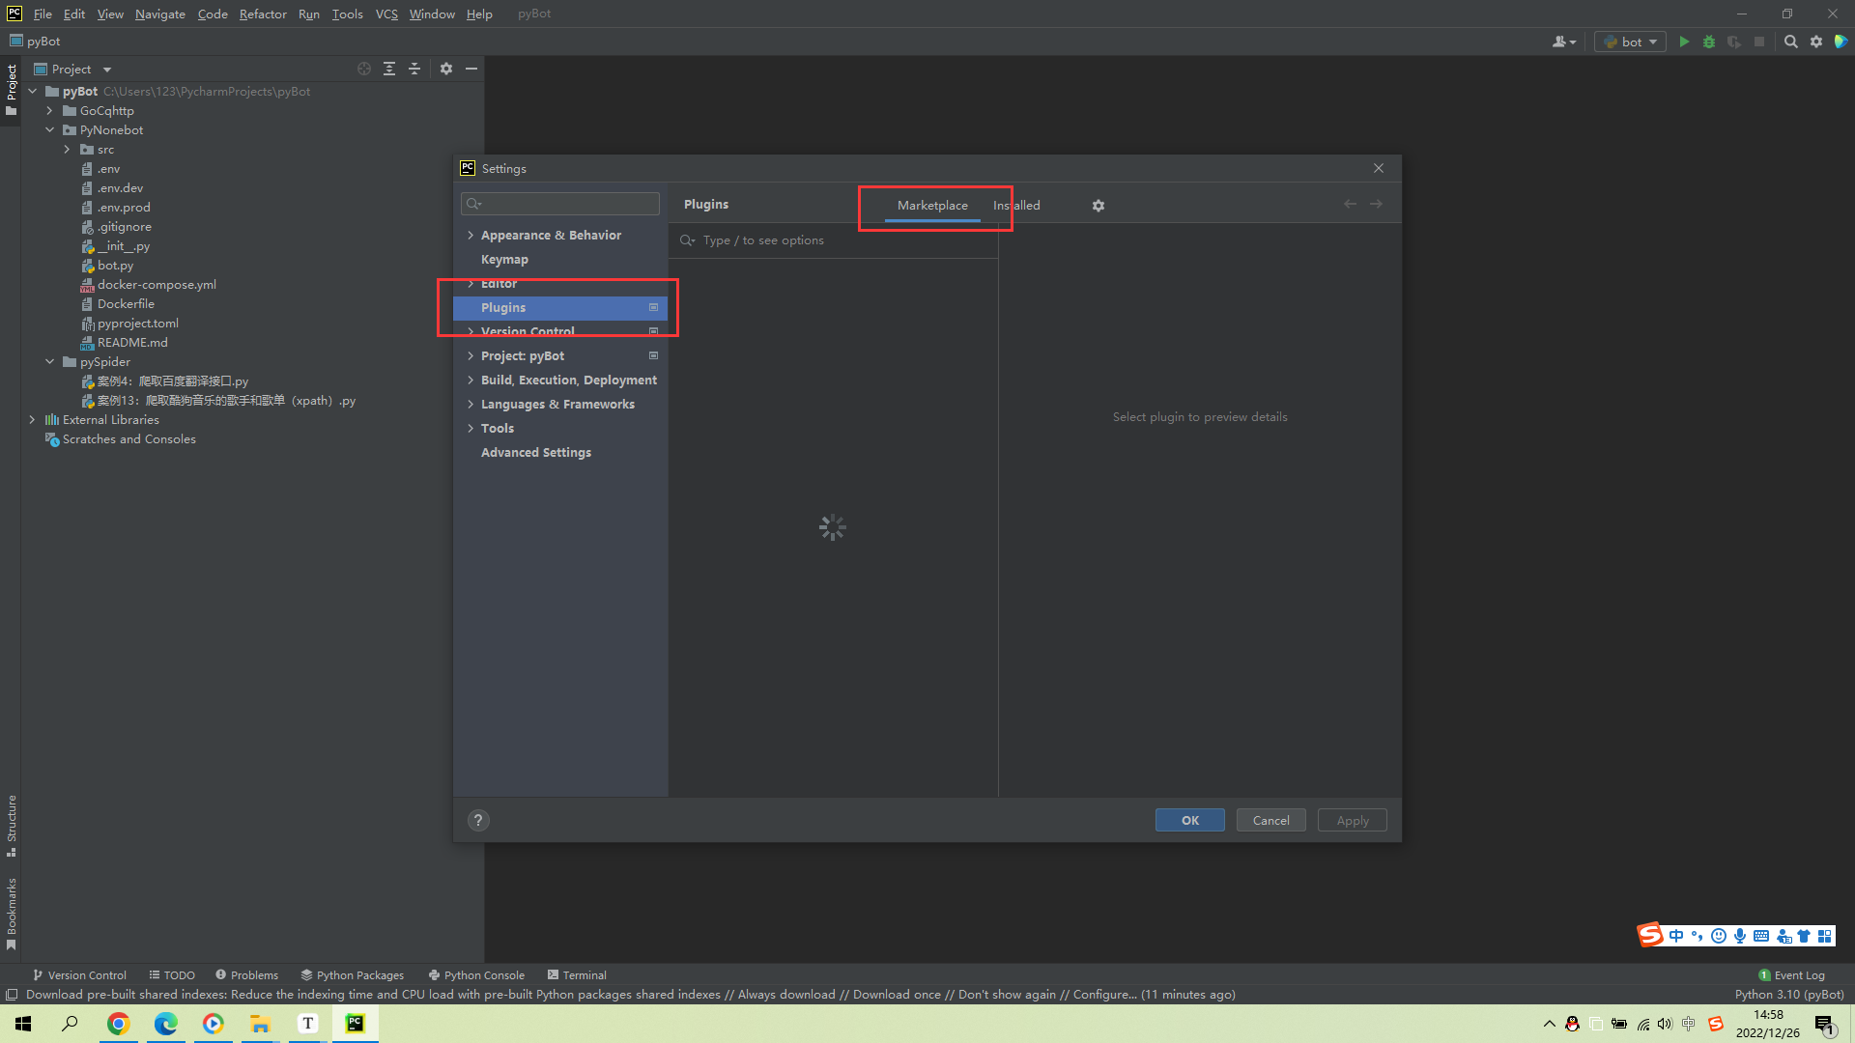Hide the Project tool window
The image size is (1855, 1043).
471,69
